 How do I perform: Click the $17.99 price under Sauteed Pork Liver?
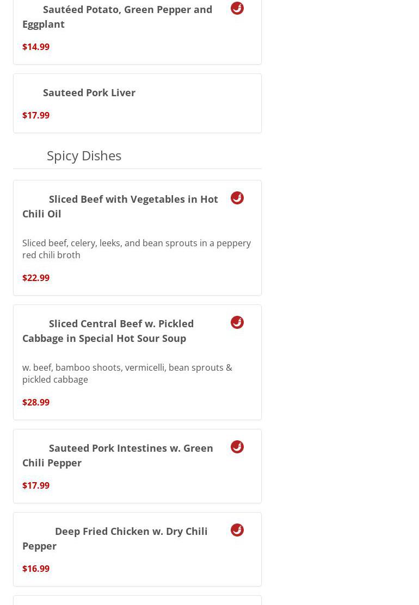click(36, 115)
